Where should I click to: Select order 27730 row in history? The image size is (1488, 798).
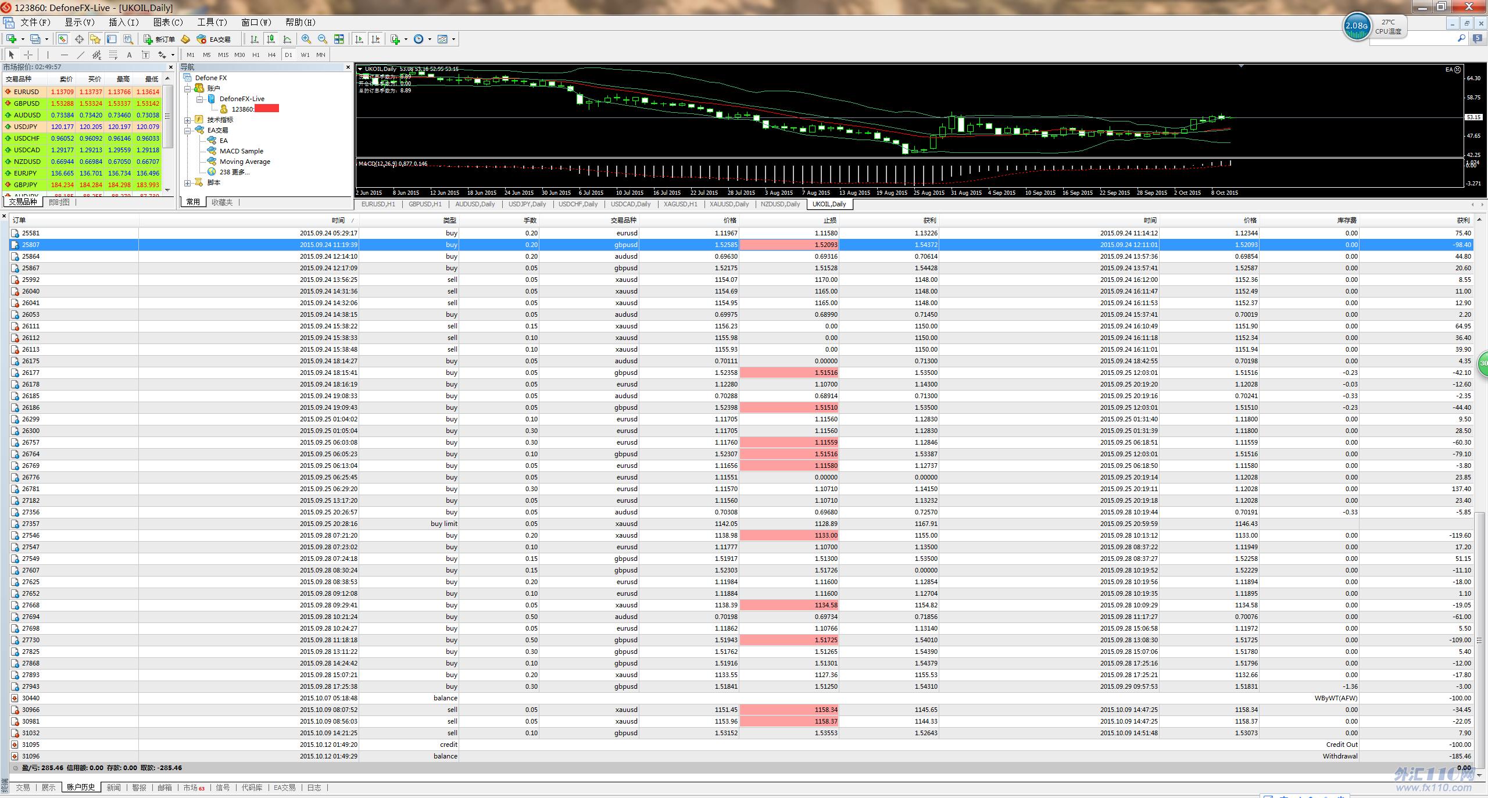[741, 640]
